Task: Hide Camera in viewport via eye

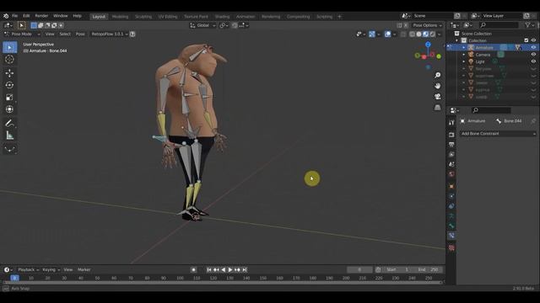Action: 533,54
